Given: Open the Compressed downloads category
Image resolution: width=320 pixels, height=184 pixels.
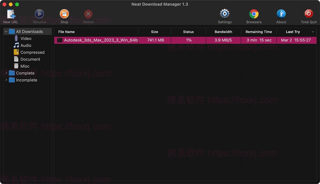Looking at the screenshot, I should point(32,52).
